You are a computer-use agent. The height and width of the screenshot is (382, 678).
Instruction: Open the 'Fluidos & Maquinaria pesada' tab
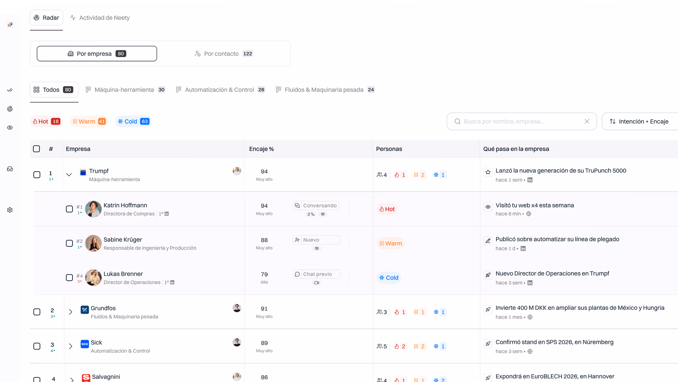[325, 90]
